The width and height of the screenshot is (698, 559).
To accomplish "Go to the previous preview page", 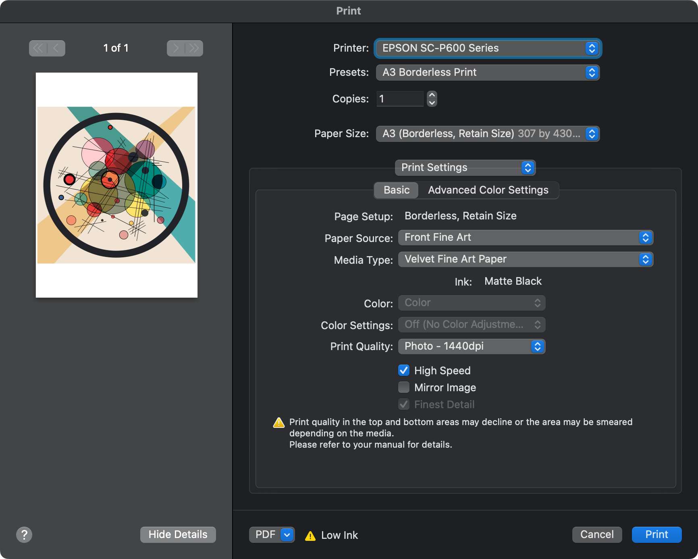I will [x=56, y=48].
